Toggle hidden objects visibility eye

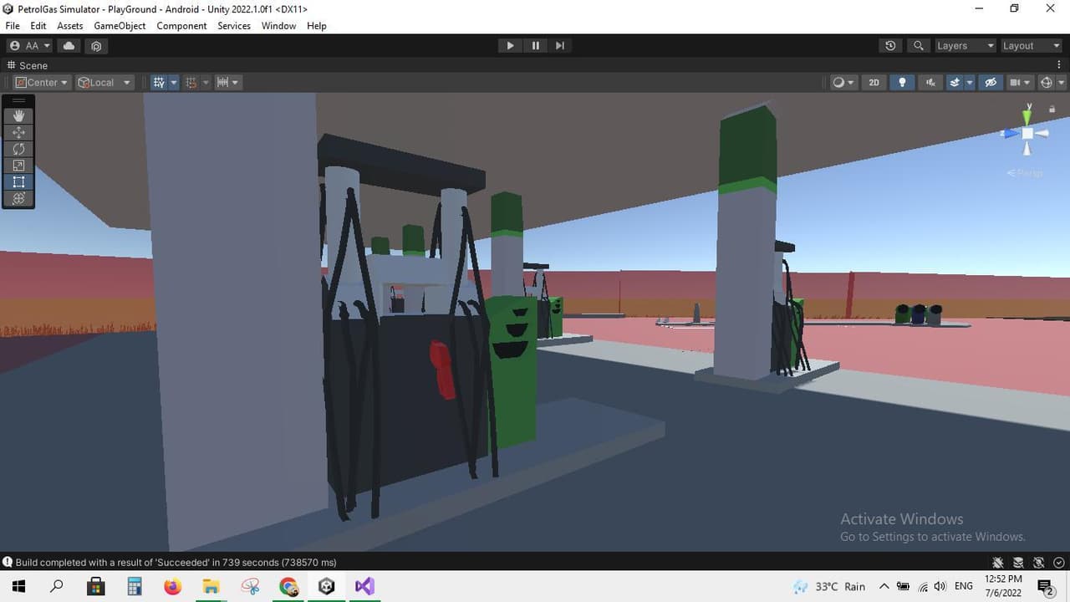[991, 82]
